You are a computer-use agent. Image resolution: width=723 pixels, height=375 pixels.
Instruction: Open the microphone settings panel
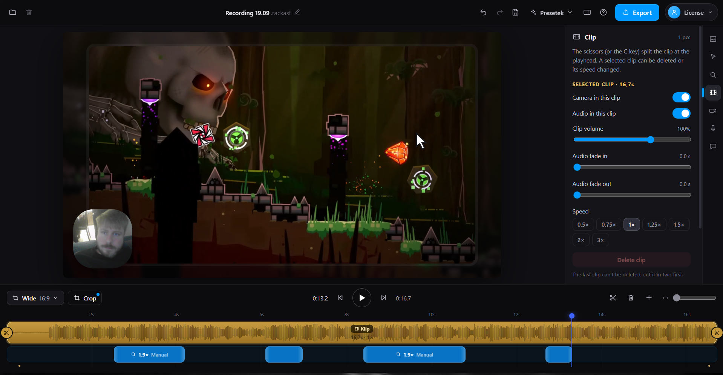[x=713, y=128]
